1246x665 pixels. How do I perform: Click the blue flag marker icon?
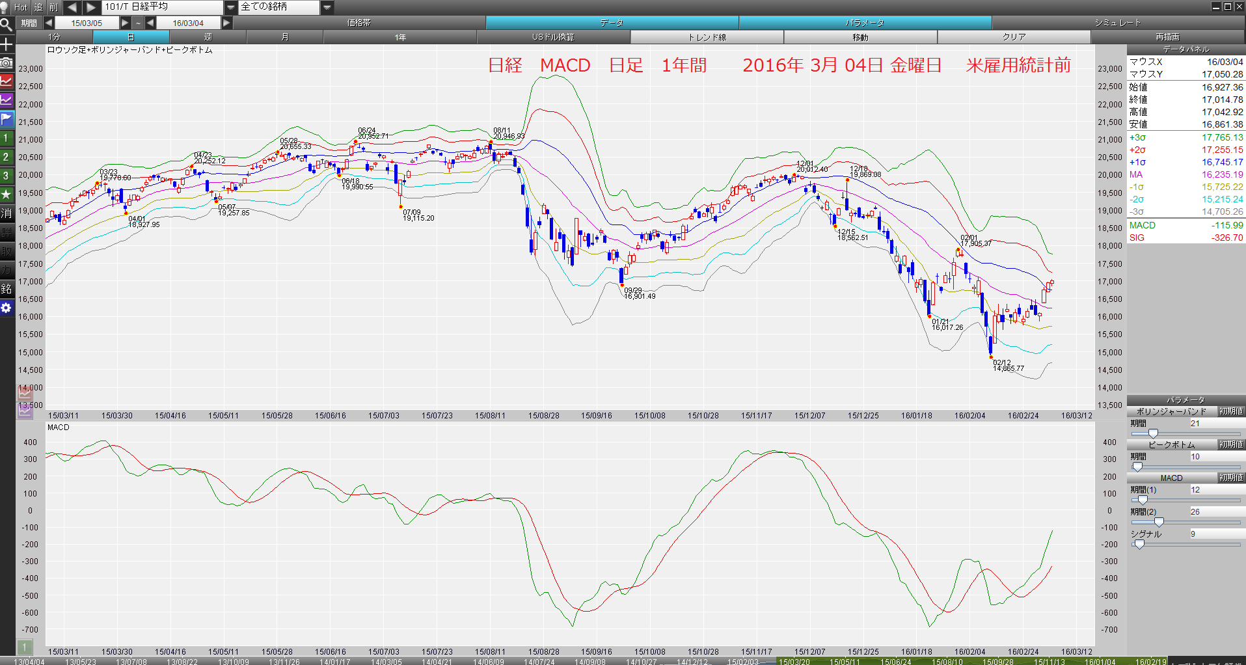click(x=7, y=119)
